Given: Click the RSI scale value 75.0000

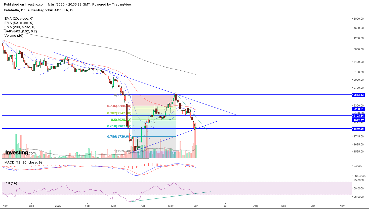Looking at the screenshot, I should click(x=359, y=180).
